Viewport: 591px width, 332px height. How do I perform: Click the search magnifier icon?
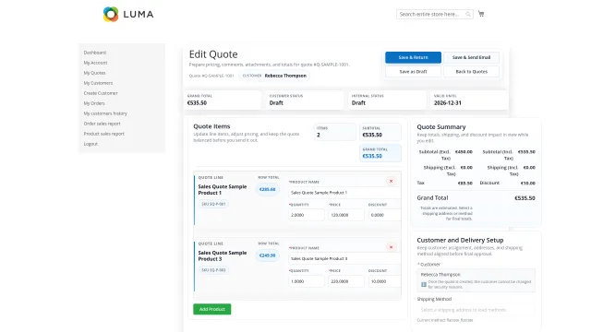point(468,15)
